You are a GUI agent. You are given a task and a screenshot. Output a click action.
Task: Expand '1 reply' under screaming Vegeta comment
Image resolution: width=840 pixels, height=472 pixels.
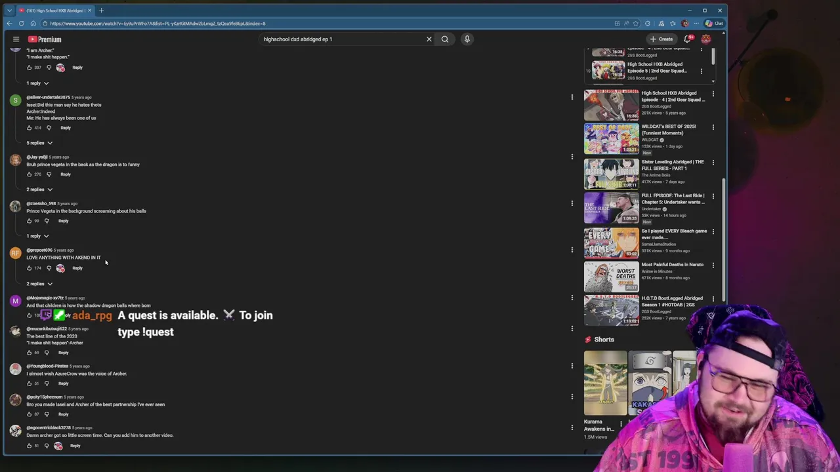[x=37, y=236]
